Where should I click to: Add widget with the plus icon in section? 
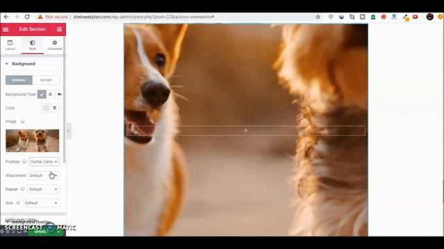246,131
